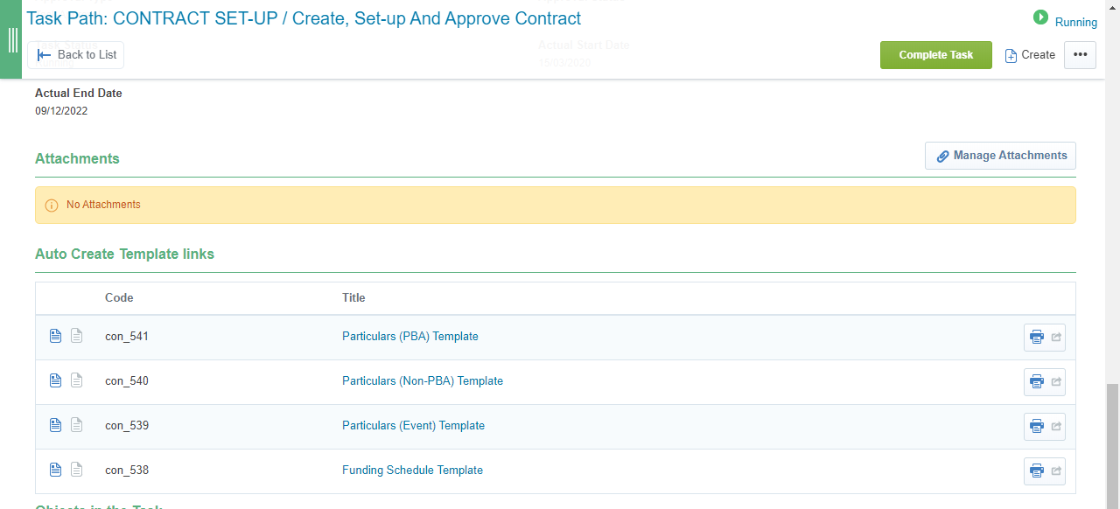Screen dimensions: 1120x509
Task: Click the share icon for con_541
Action: click(1056, 337)
